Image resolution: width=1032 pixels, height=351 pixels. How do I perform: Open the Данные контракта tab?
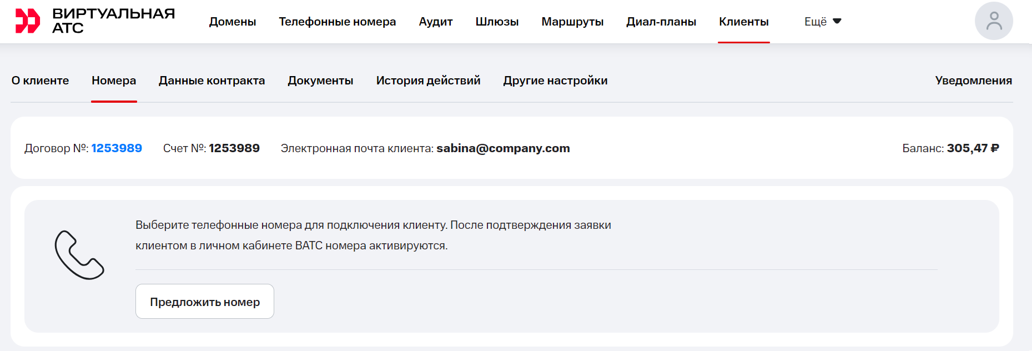click(212, 81)
